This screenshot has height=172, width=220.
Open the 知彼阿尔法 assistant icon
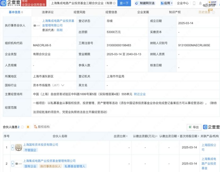tap(137, 3)
